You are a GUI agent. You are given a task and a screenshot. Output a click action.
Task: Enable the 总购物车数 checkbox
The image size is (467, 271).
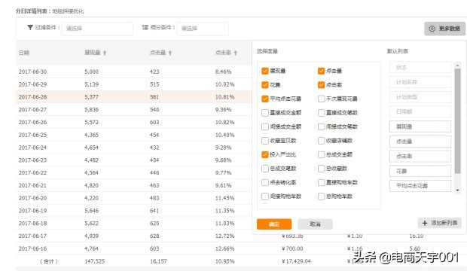tap(321, 196)
